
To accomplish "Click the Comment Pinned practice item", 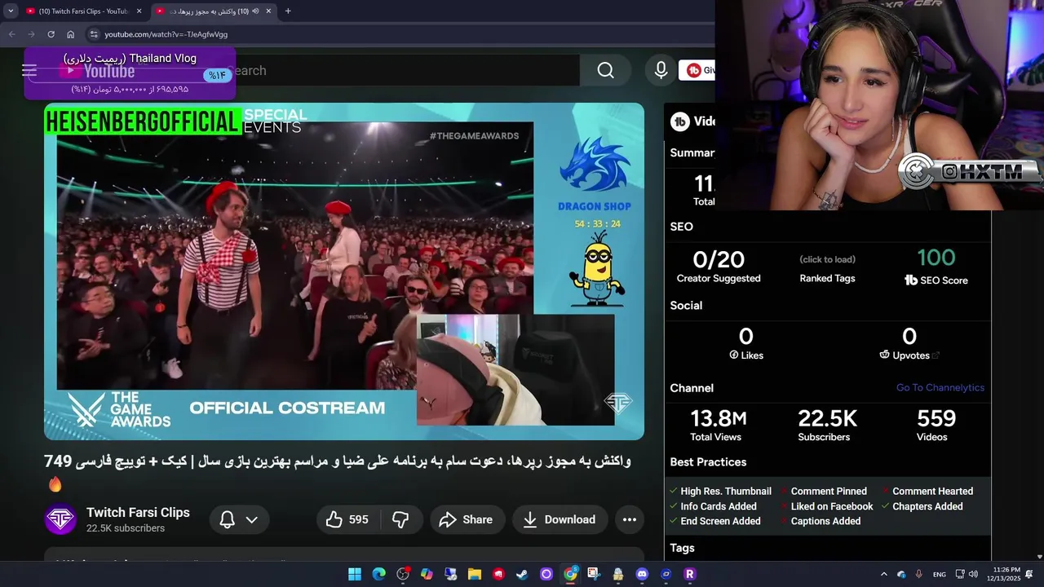I will (x=823, y=492).
